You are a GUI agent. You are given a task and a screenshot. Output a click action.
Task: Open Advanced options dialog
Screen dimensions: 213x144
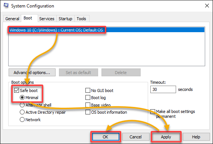(32, 73)
